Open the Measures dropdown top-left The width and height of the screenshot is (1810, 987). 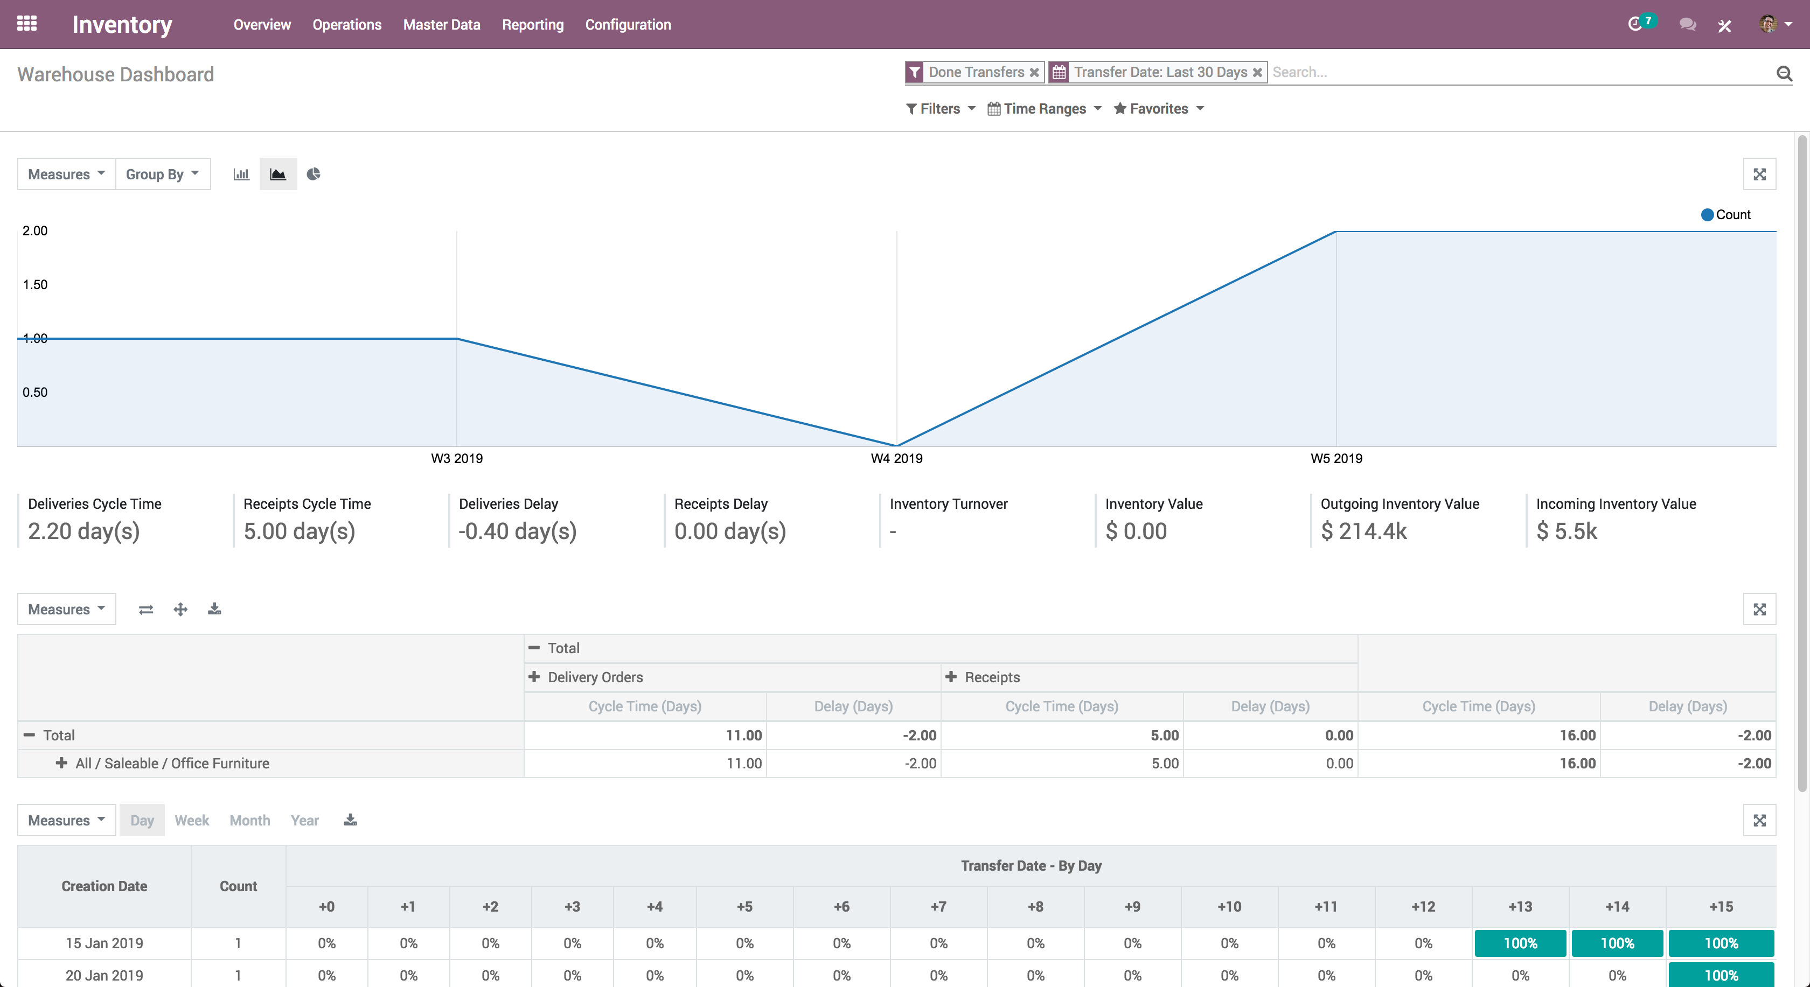pyautogui.click(x=67, y=173)
